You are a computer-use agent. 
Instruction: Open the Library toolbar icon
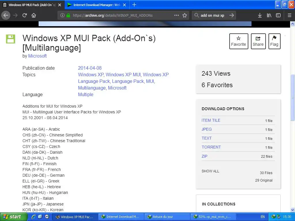[x=269, y=16]
